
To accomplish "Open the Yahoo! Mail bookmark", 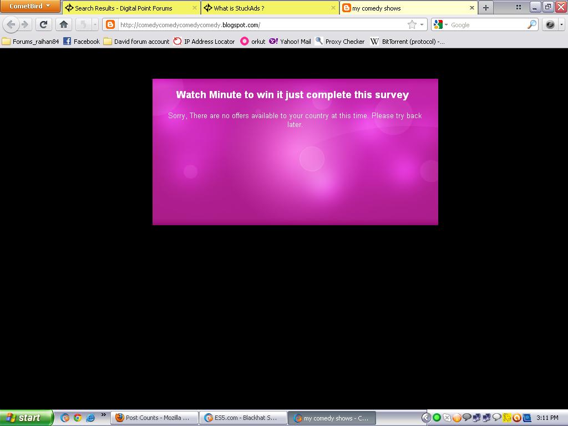I will [x=290, y=41].
